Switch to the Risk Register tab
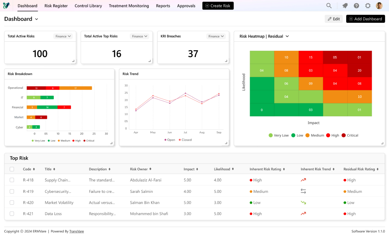Viewport: 389px width, 235px height. pos(56,6)
